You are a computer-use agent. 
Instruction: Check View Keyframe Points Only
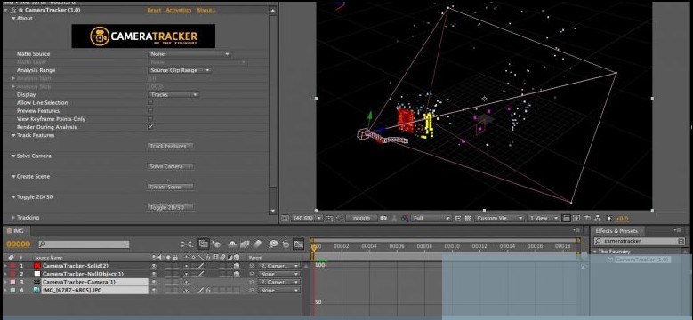tap(150, 119)
